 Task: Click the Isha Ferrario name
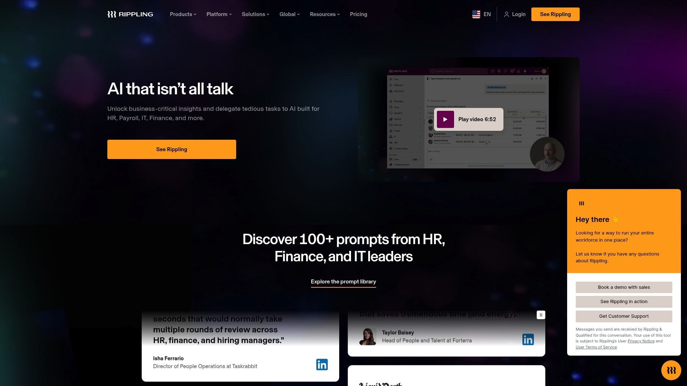168,358
